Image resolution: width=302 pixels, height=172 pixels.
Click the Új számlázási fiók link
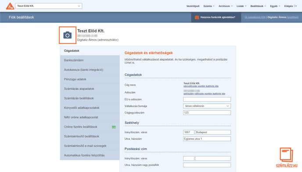tap(255, 18)
